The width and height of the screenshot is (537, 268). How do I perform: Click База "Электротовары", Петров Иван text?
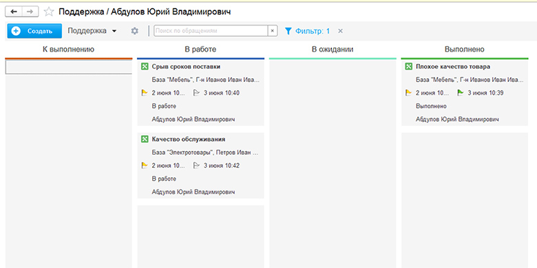click(x=205, y=153)
